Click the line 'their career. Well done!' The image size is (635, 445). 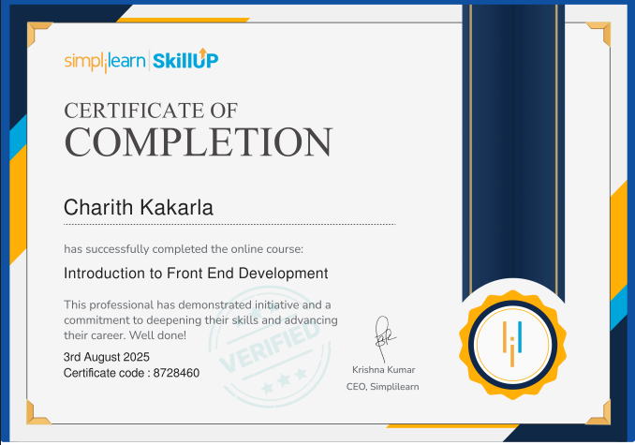click(x=125, y=335)
